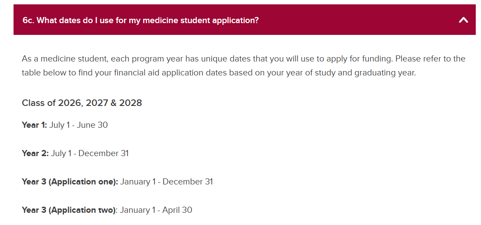Screen dimensions: 481x225
Task: Click the 'Year 3 (Application two)' label
Action: [69, 210]
